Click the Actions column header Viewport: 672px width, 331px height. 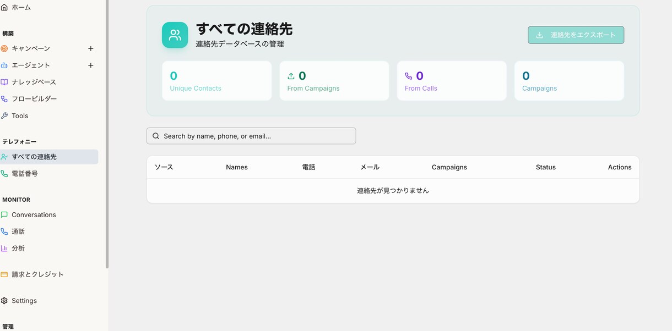coord(620,167)
